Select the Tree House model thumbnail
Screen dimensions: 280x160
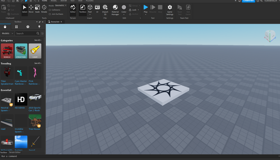(35, 121)
